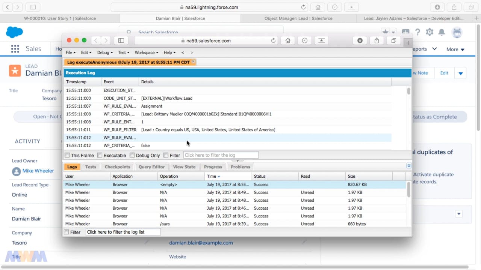The width and height of the screenshot is (481, 270).
Task: Go forward in the front Safari window
Action: tap(106, 40)
